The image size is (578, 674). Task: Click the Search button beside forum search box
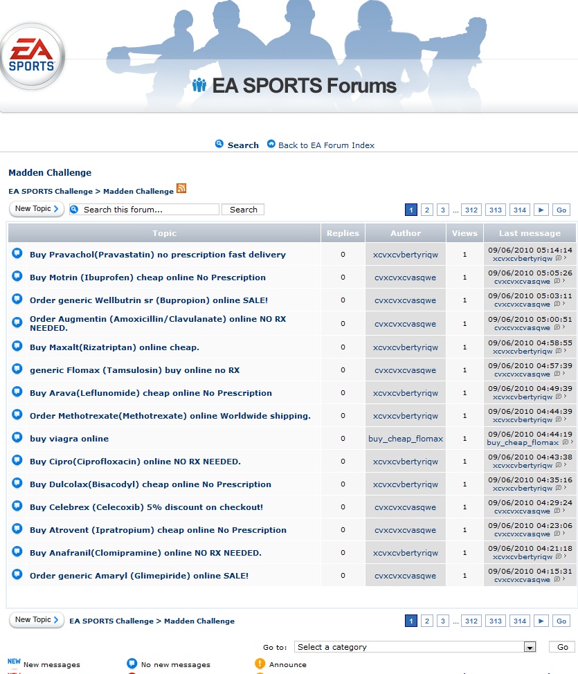(x=243, y=210)
